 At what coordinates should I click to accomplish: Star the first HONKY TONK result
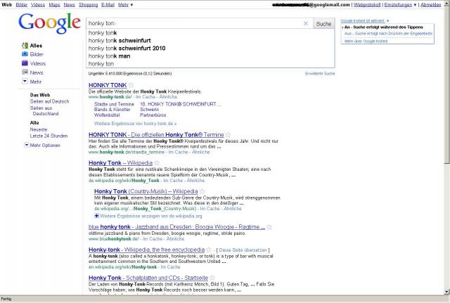pyautogui.click(x=131, y=85)
